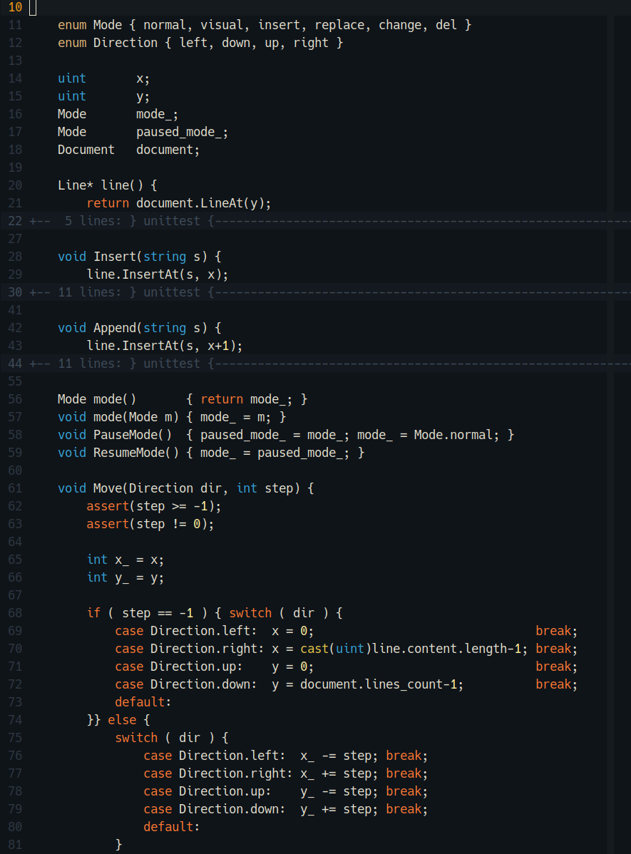Click 'x_ += step;' on line 77
The width and height of the screenshot is (631, 854).
(339, 774)
